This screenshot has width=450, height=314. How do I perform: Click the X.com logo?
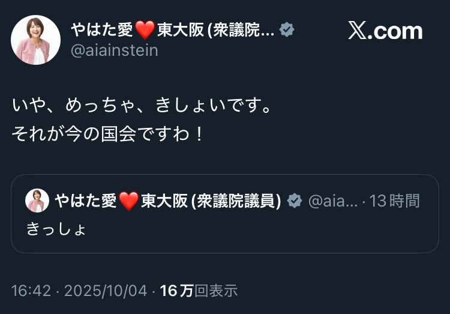click(x=385, y=31)
